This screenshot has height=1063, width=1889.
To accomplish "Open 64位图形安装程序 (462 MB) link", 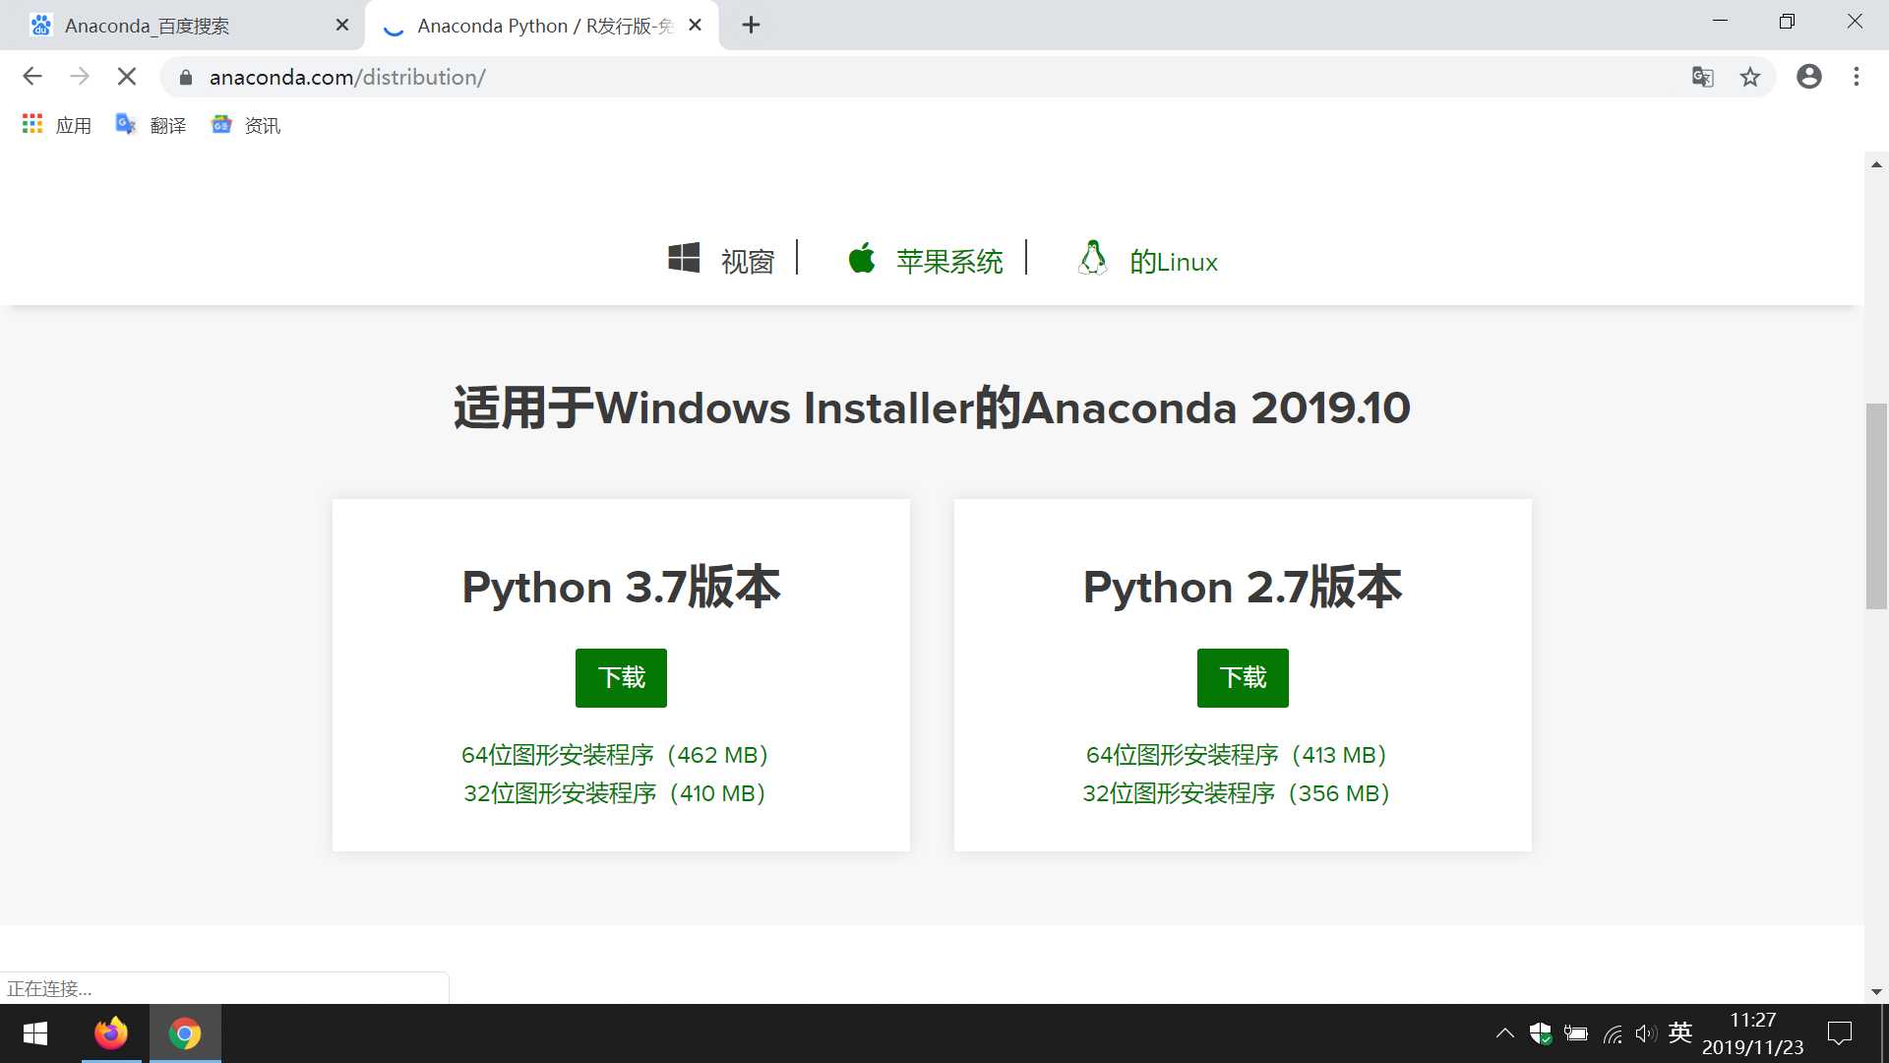I will point(615,755).
